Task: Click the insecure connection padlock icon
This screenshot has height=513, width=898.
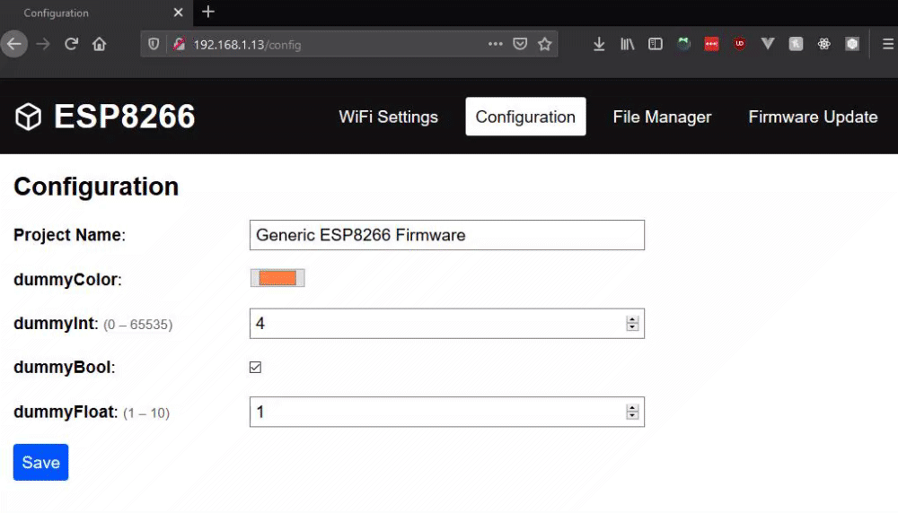Action: (180, 44)
